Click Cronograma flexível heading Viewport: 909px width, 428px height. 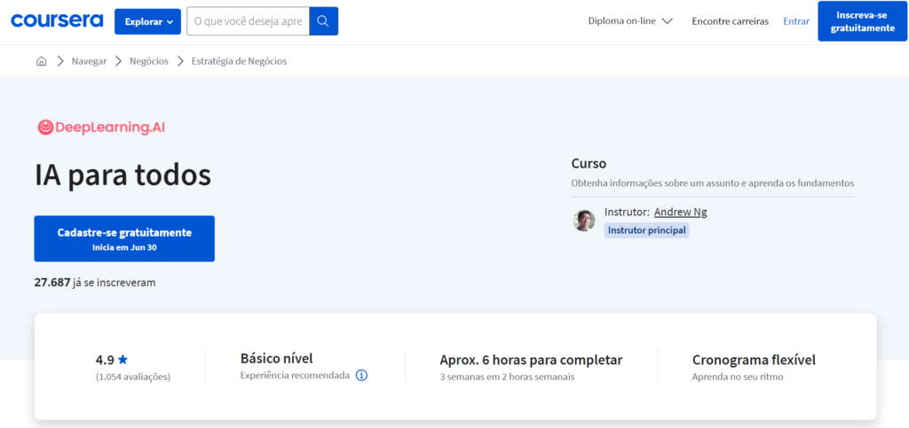754,360
